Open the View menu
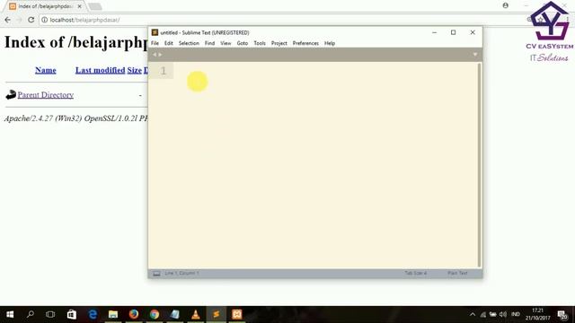This screenshot has height=323, width=575. coord(226,43)
